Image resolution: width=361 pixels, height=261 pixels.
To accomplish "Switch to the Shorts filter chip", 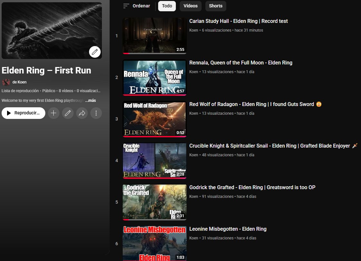I will tap(215, 6).
